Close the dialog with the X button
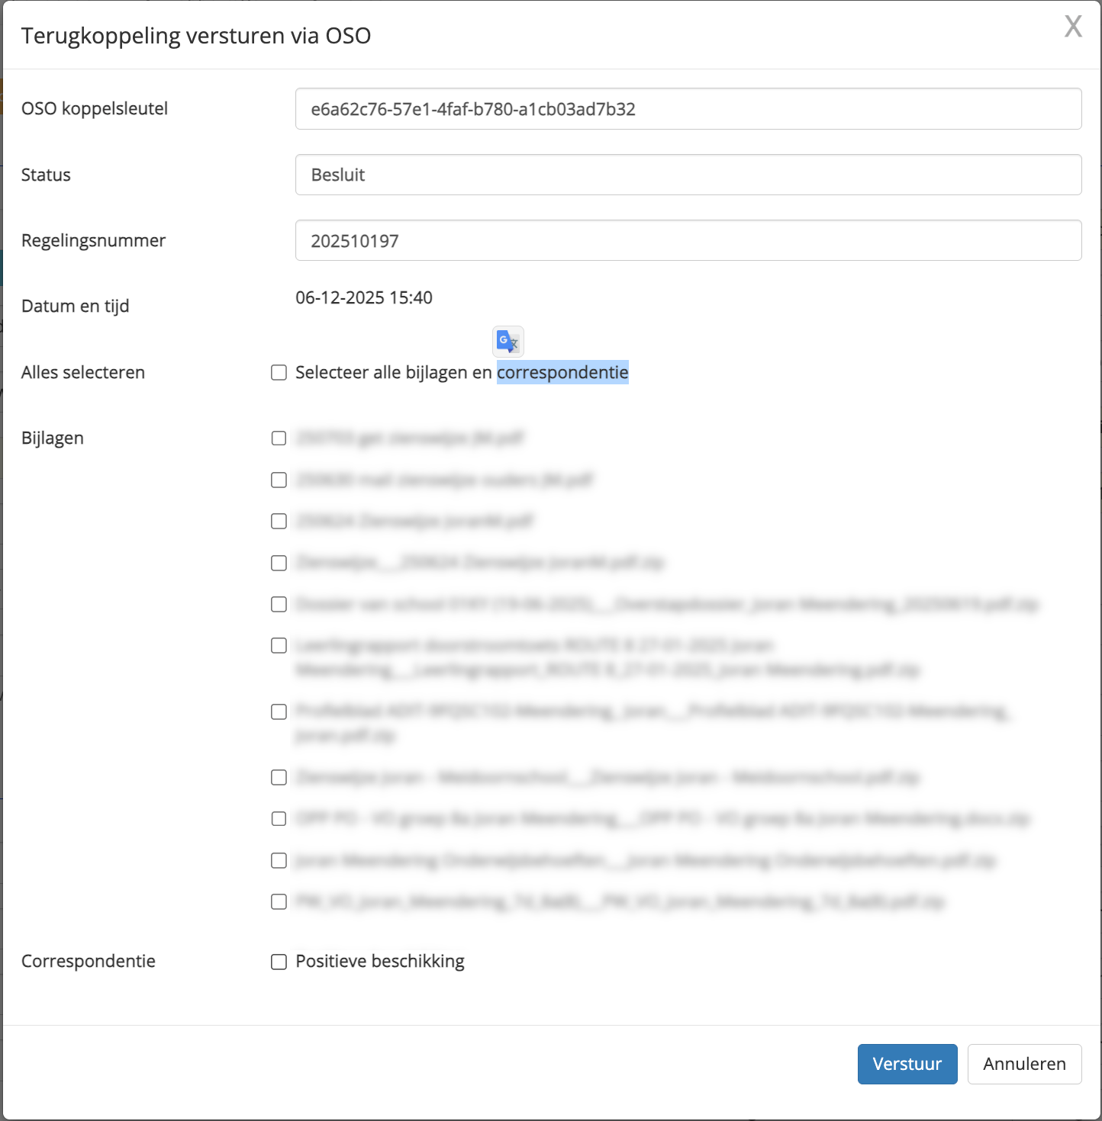1102x1121 pixels. pyautogui.click(x=1073, y=27)
